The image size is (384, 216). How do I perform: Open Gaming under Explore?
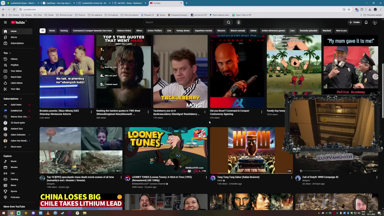point(17,179)
